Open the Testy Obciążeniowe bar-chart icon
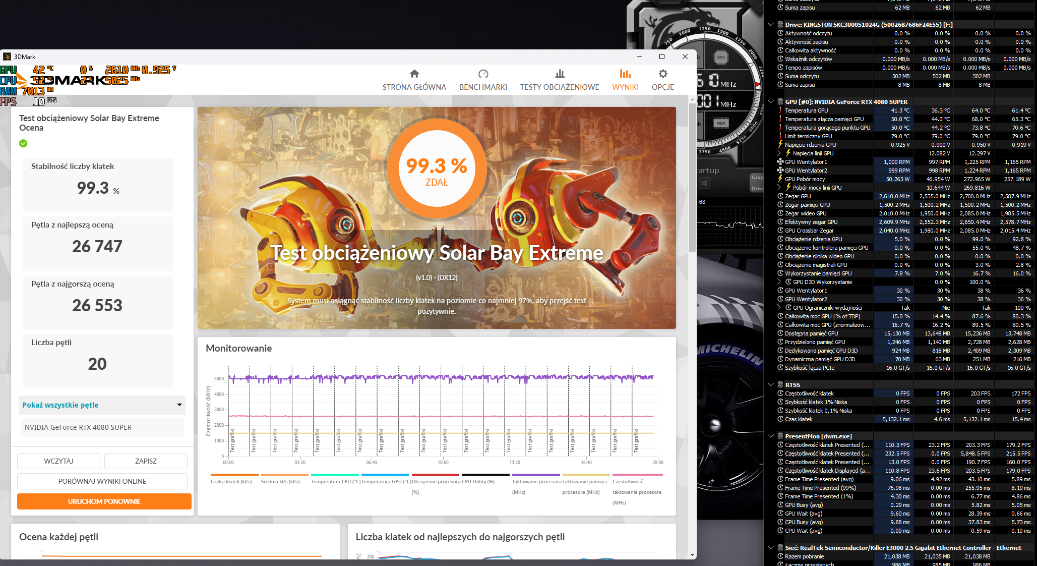Viewport: 1037px width, 566px height. tap(560, 74)
